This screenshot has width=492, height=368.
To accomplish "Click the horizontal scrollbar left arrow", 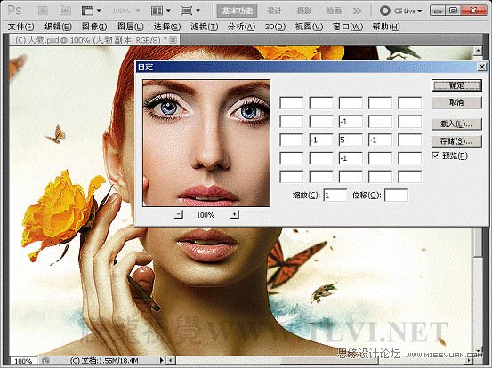I will pos(171,361).
